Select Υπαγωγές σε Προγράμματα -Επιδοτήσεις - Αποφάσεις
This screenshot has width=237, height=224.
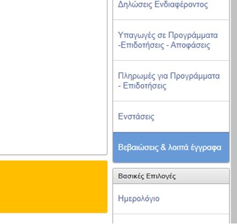[171, 40]
